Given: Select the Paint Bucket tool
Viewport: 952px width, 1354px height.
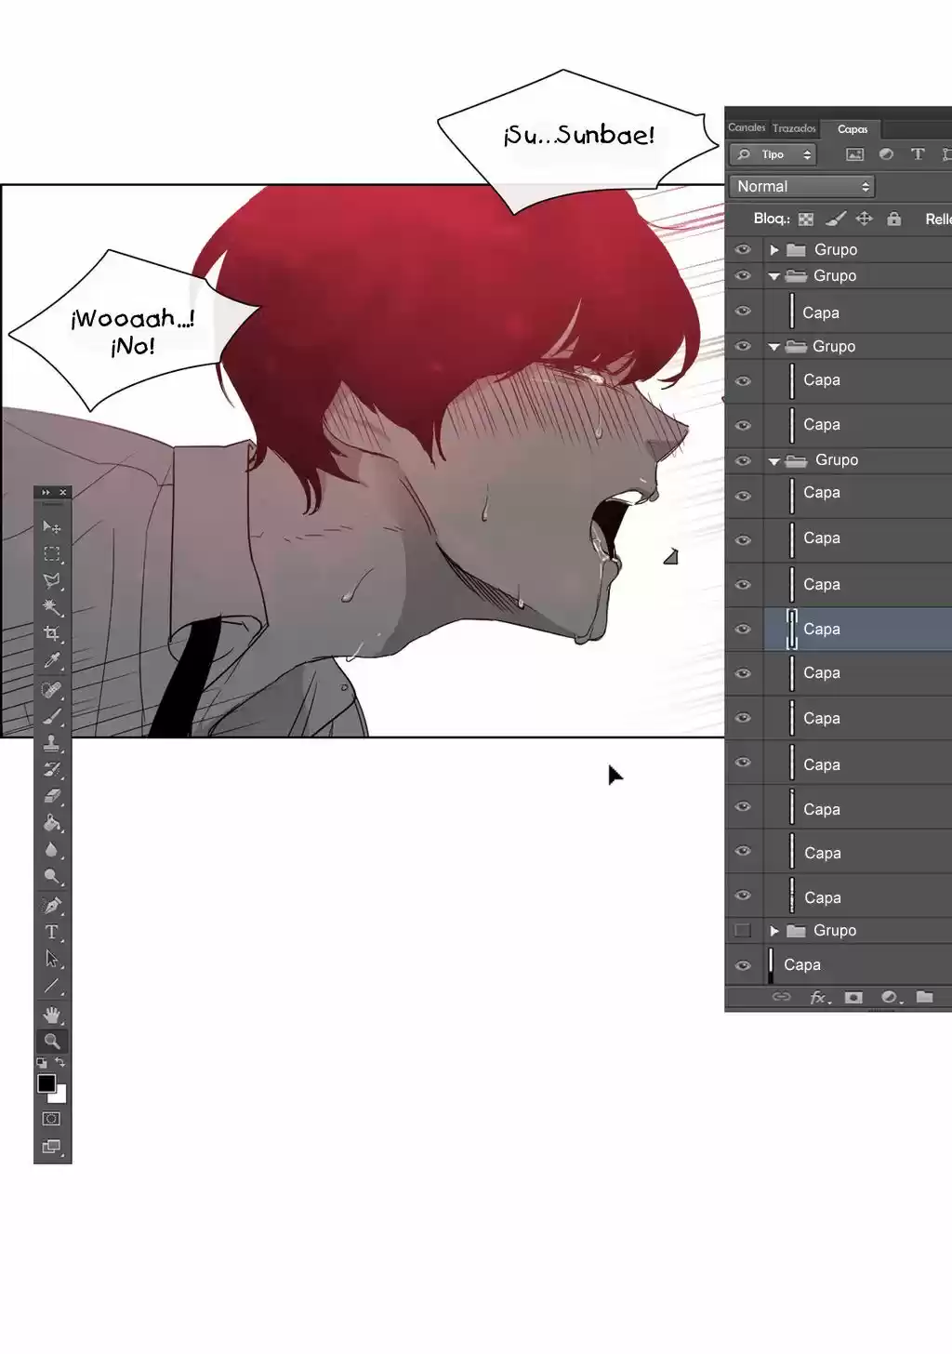Looking at the screenshot, I should coord(51,823).
